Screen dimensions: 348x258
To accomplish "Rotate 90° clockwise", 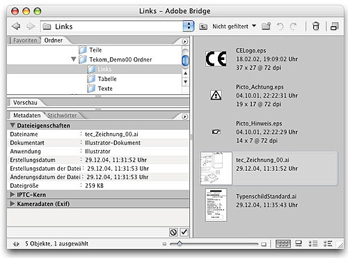I will 293,26.
